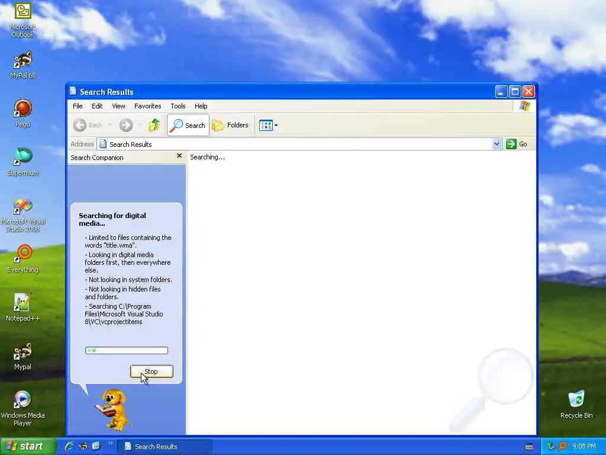Open the Windows Start menu

tap(28, 447)
